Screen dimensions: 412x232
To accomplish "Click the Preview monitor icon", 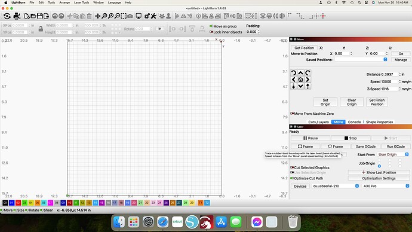I will pos(139,16).
